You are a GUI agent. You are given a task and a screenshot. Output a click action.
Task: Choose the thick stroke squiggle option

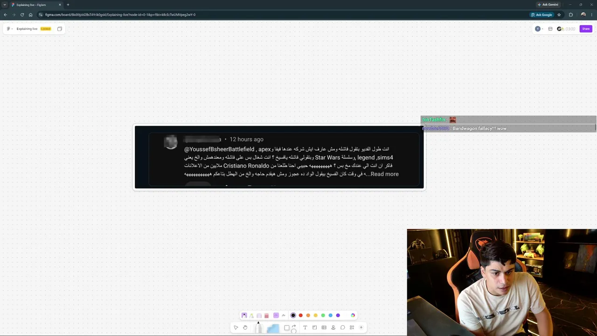pos(276,315)
